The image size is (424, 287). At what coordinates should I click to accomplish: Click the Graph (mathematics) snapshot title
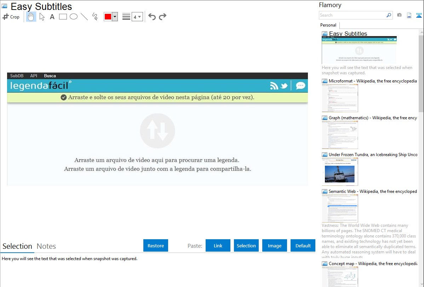point(373,118)
